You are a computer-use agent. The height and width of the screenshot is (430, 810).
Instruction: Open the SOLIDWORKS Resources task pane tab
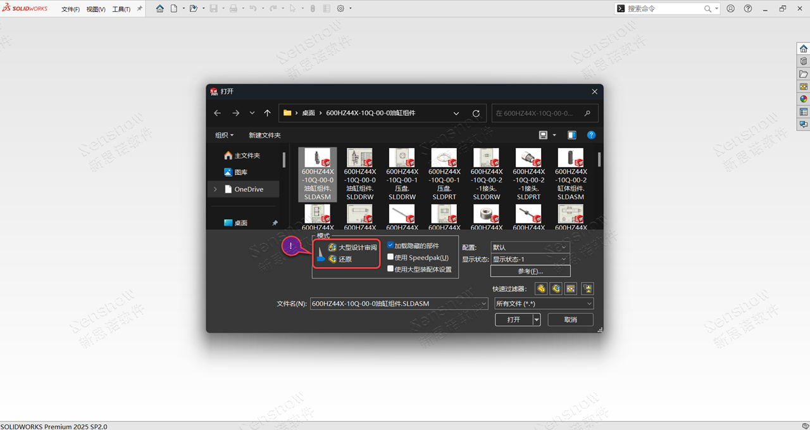(804, 49)
